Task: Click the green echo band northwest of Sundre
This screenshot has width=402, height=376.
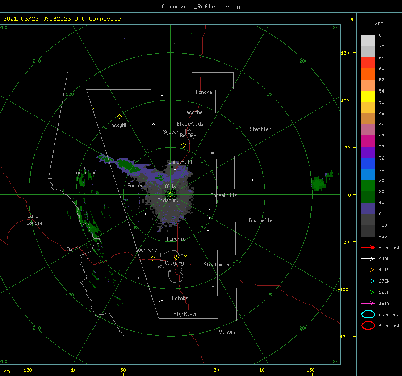Action: click(x=127, y=165)
